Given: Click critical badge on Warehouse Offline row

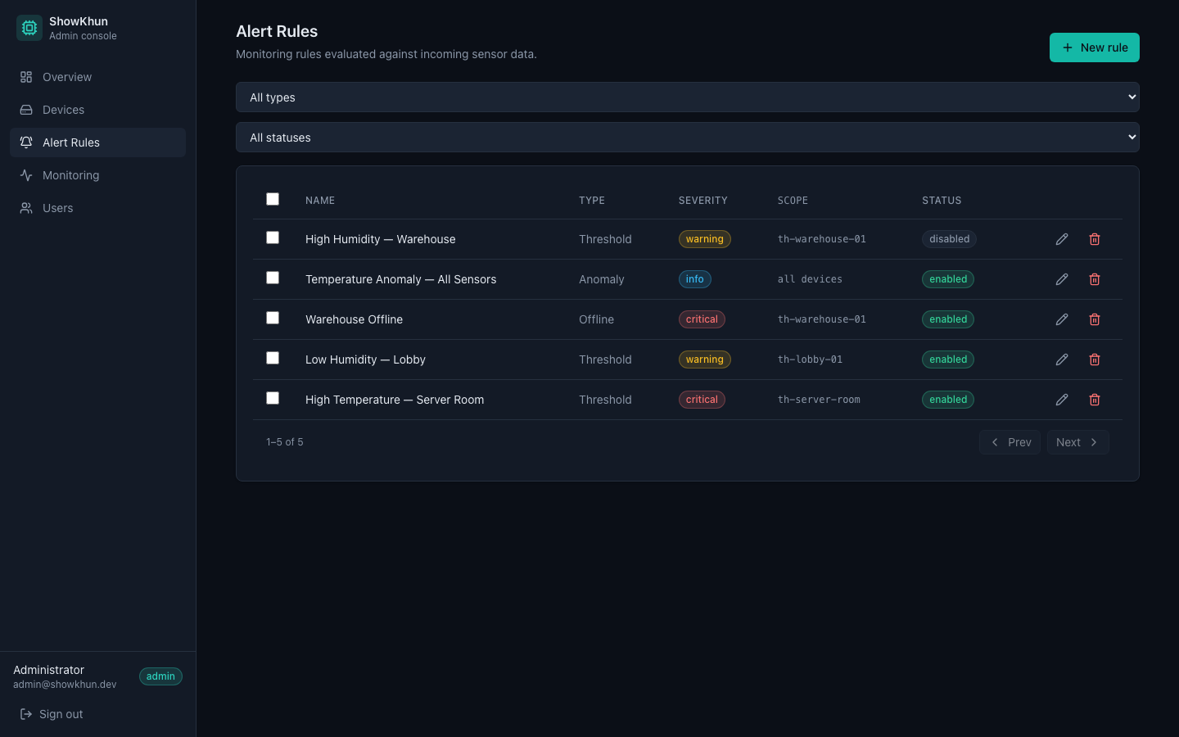Looking at the screenshot, I should (x=702, y=319).
